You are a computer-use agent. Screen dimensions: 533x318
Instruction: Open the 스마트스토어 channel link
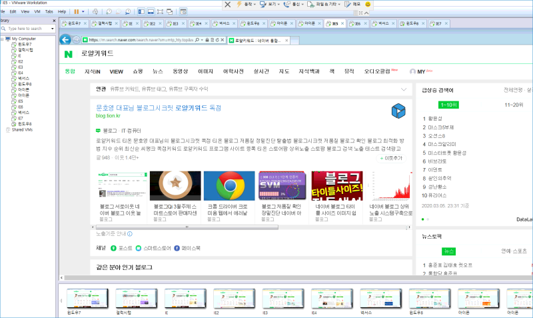tap(153, 248)
